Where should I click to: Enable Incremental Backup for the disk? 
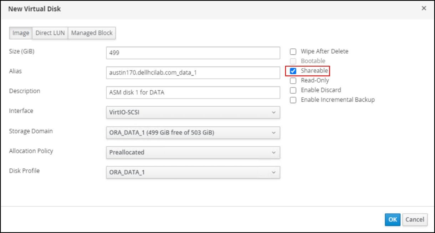coord(293,100)
